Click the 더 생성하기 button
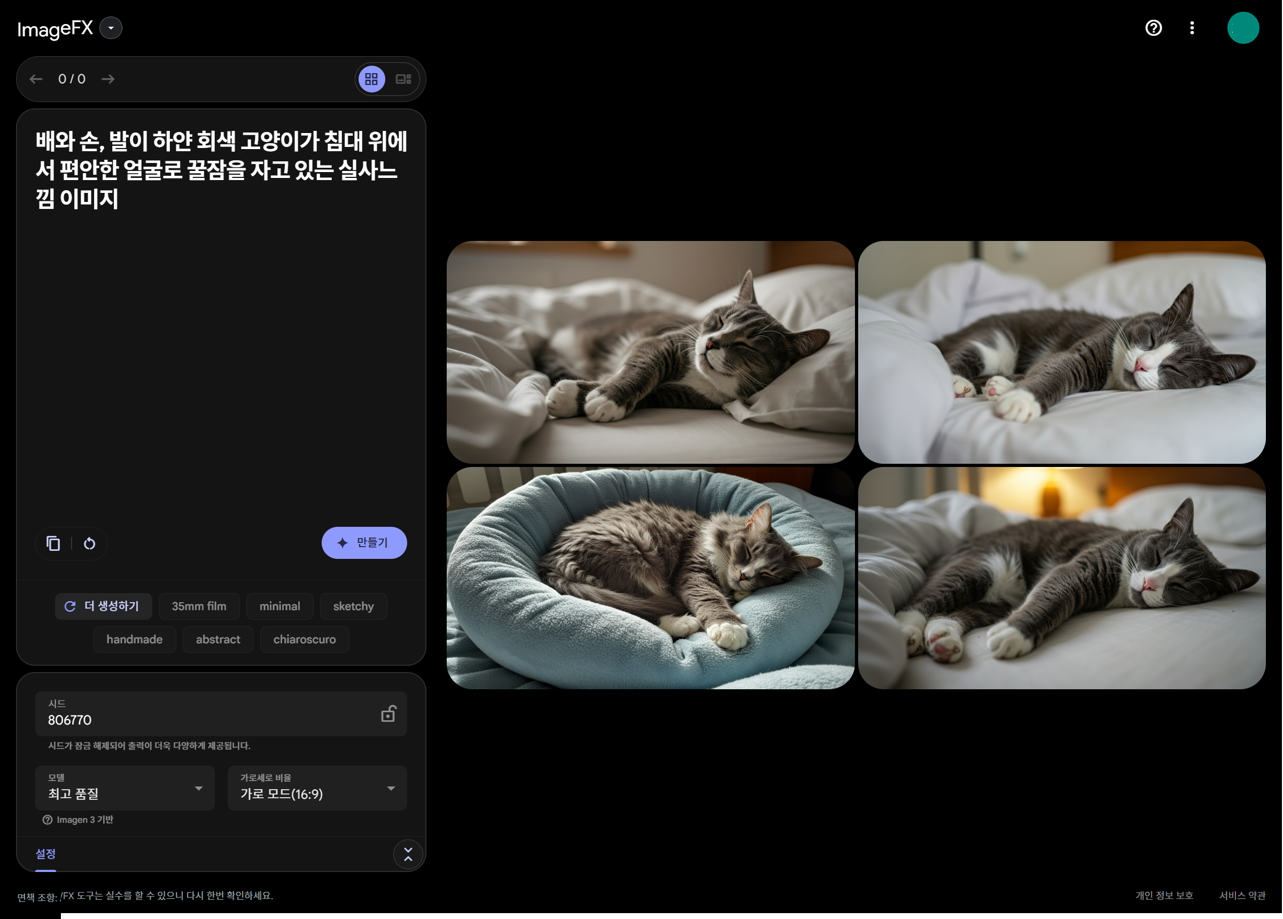Image resolution: width=1283 pixels, height=919 pixels. pos(103,606)
